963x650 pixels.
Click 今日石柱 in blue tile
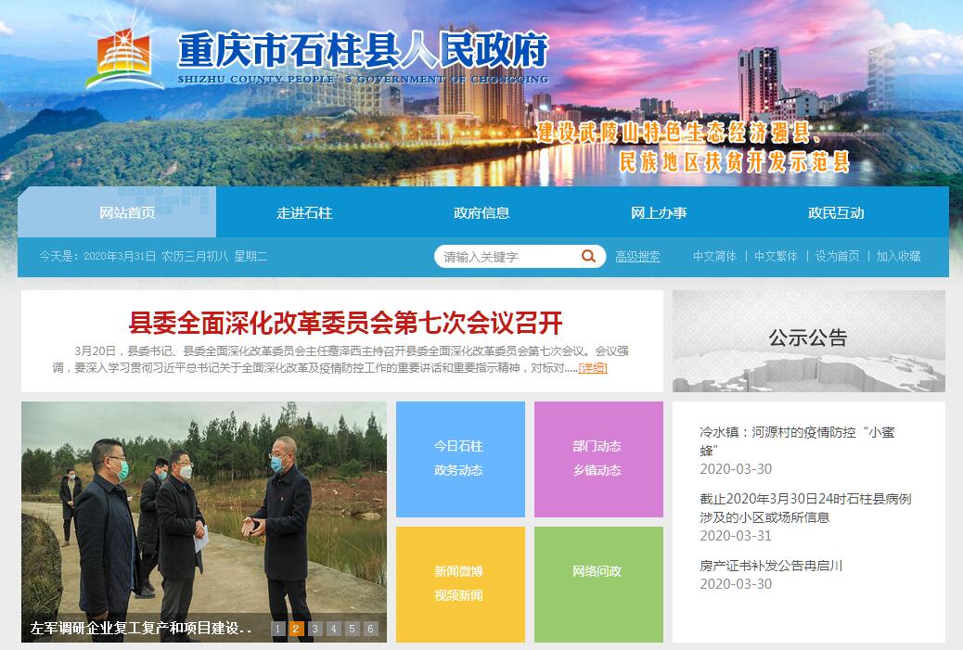click(458, 446)
